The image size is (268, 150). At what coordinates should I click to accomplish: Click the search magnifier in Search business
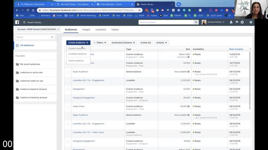(196, 22)
